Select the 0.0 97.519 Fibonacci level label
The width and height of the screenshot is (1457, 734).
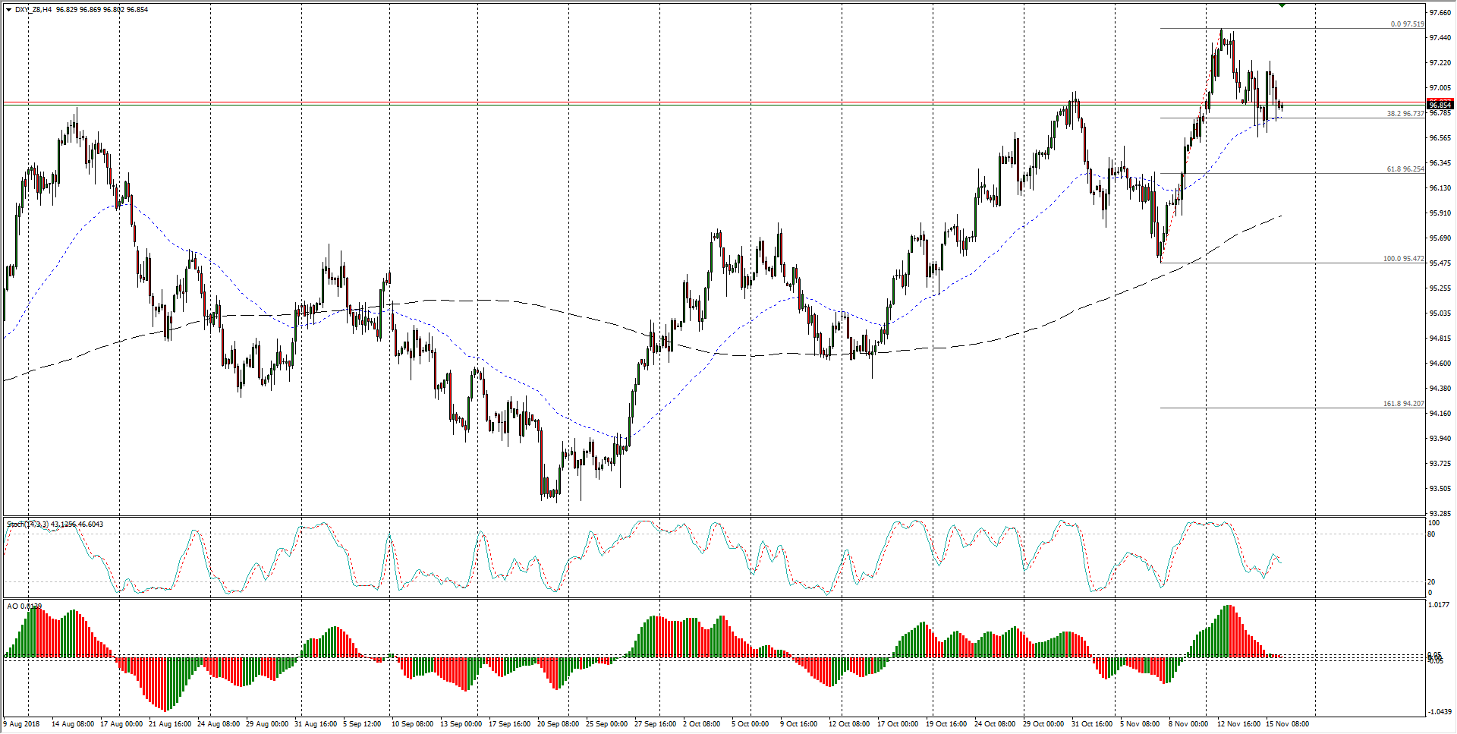[1407, 24]
